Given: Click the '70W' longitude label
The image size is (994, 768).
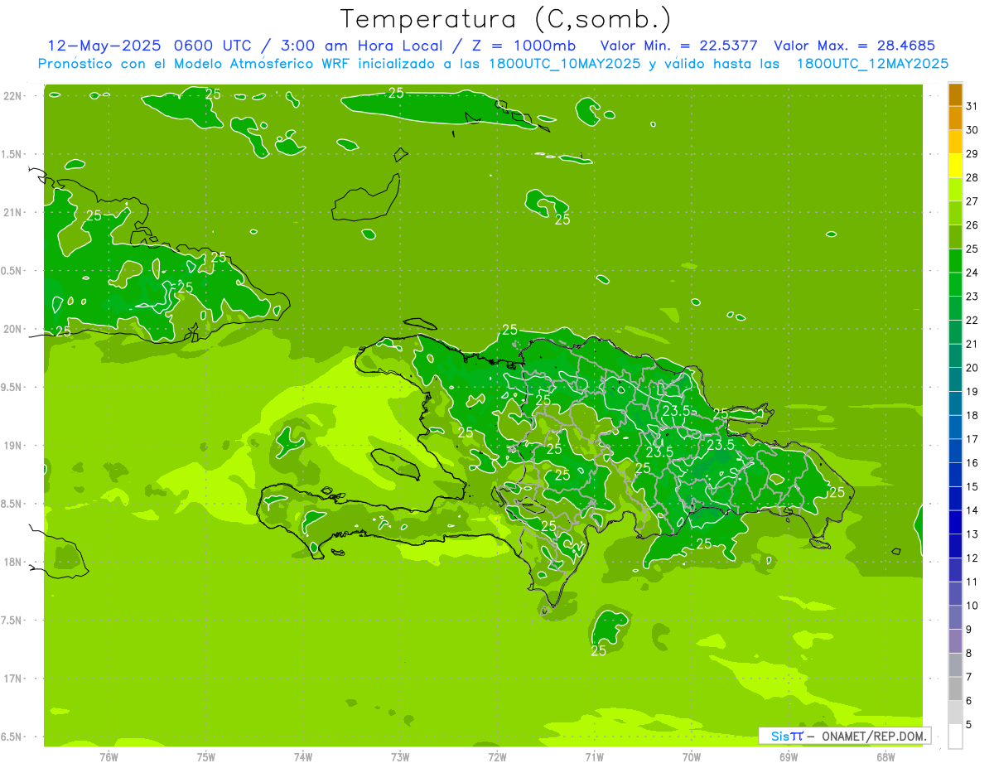Looking at the screenshot, I should point(692,757).
